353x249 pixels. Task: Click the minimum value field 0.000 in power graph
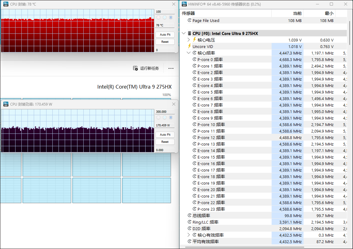(165, 150)
